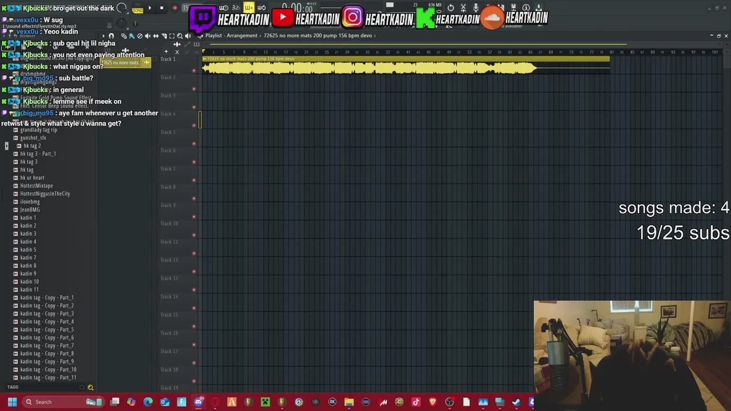Click the Play button in the transport
Image resolution: width=731 pixels, height=411 pixels.
click(x=150, y=8)
